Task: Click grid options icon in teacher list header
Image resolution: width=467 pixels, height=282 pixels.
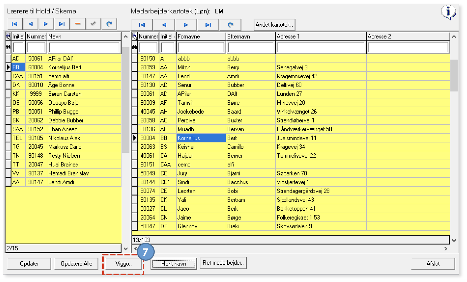Action: coord(8,36)
